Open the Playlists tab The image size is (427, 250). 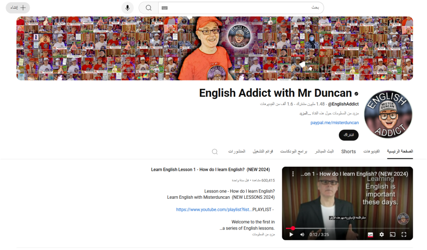point(263,151)
